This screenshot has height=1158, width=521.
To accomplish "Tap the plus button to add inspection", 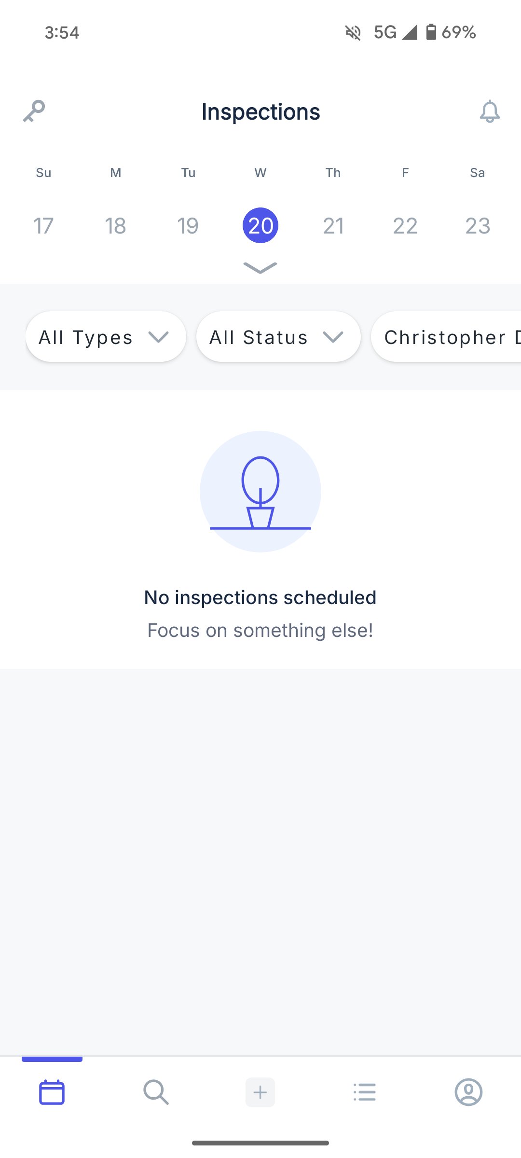I will coord(260,1092).
